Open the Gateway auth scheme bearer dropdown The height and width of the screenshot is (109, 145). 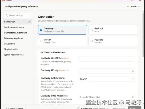pyautogui.click(x=107, y=79)
